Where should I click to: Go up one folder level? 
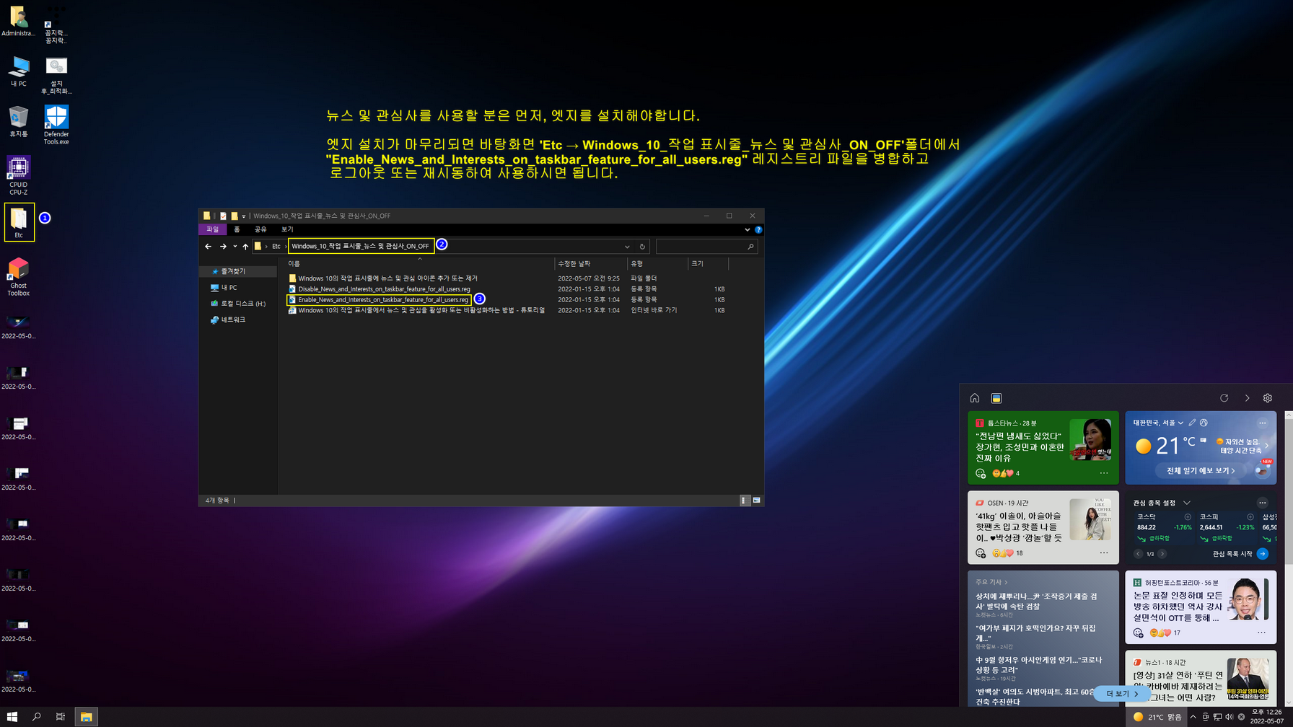(245, 247)
